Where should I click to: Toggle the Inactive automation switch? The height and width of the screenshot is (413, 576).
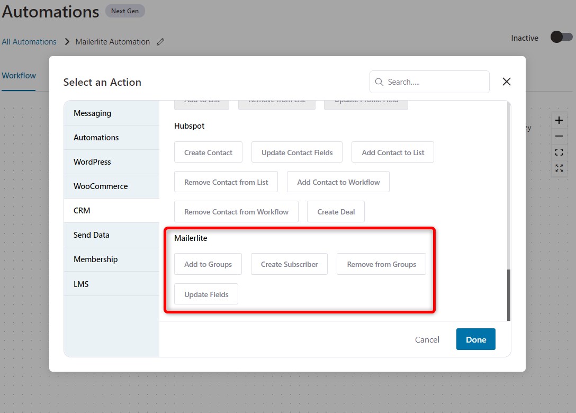pos(561,37)
